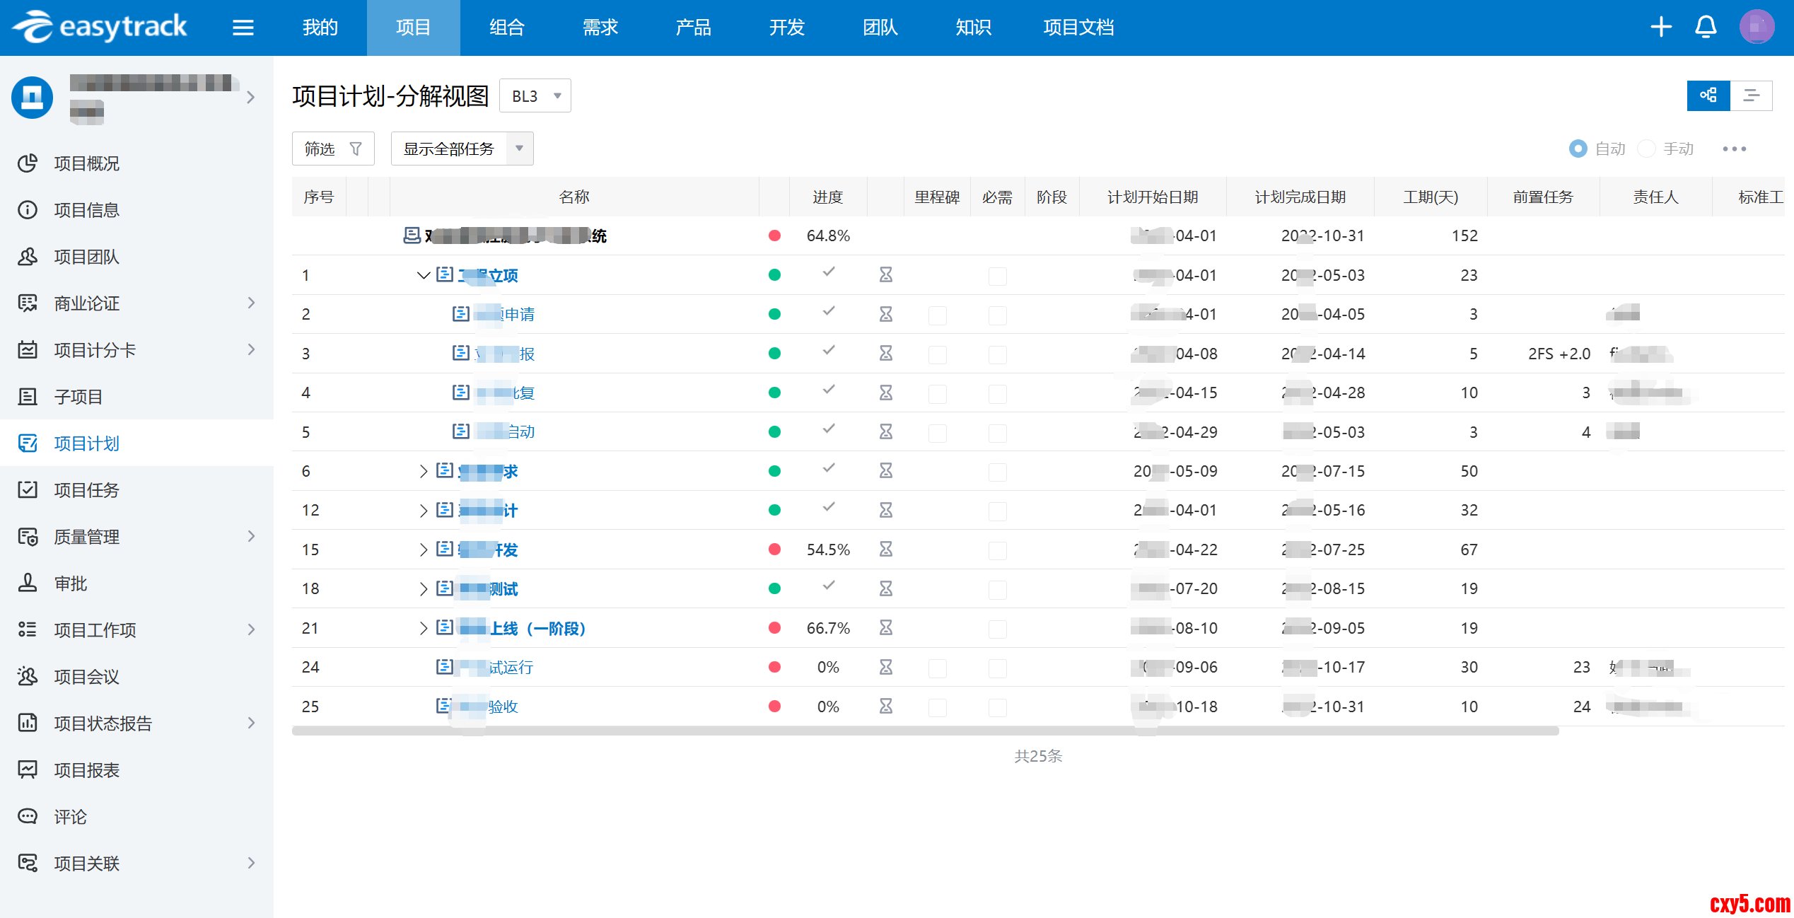Open the three-dot more options menu
The width and height of the screenshot is (1794, 918).
tap(1734, 149)
